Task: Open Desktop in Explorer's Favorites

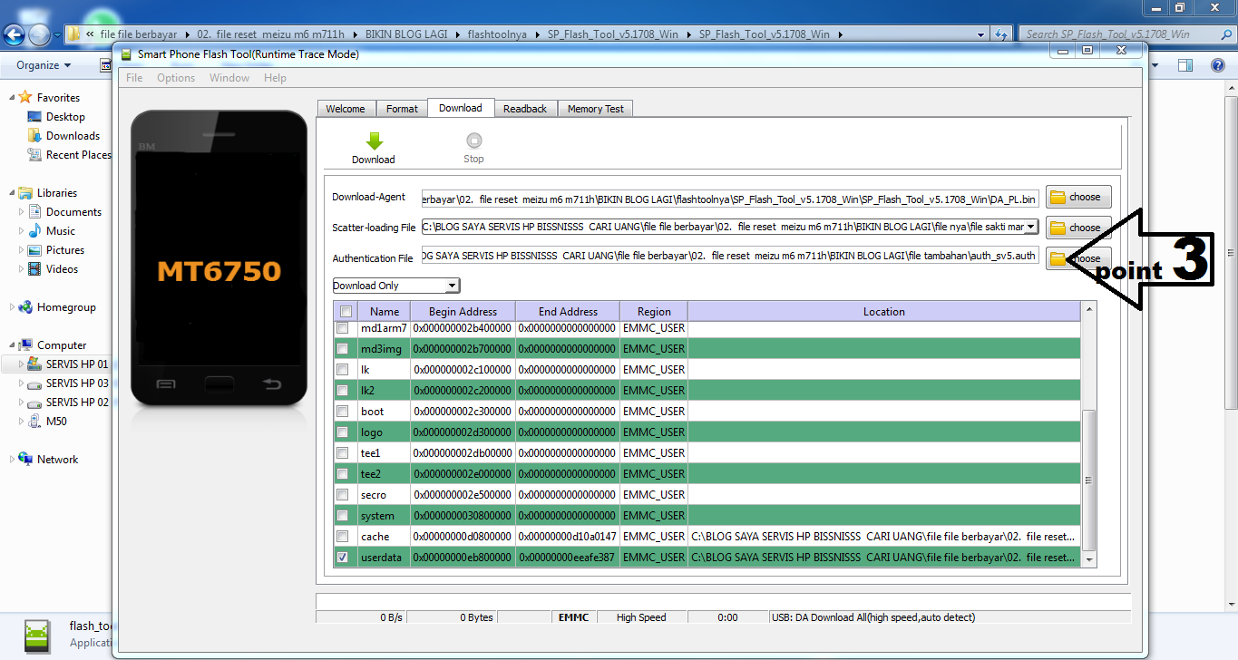Action: (65, 117)
